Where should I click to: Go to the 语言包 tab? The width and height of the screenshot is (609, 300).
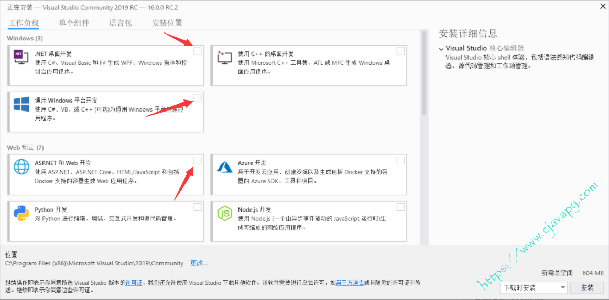point(121,23)
